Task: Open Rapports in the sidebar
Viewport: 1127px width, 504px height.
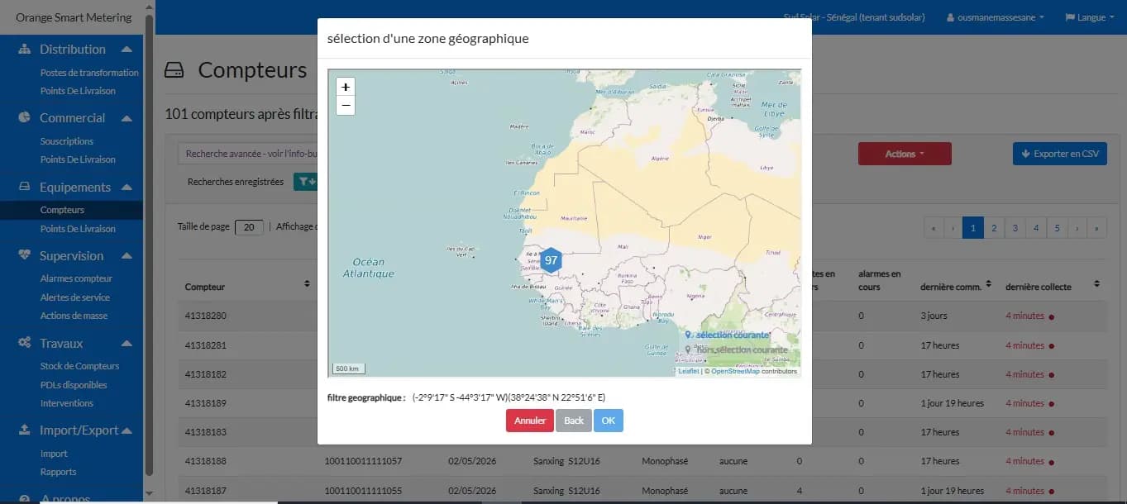Action: pos(58,472)
